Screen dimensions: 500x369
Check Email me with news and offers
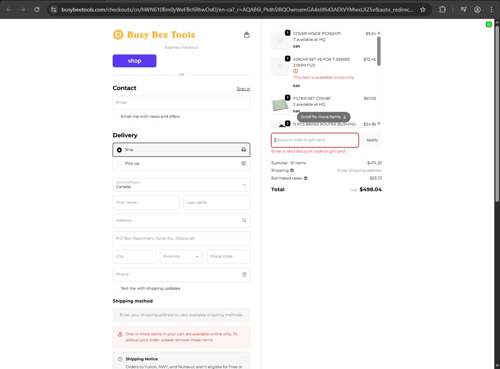pyautogui.click(x=116, y=117)
